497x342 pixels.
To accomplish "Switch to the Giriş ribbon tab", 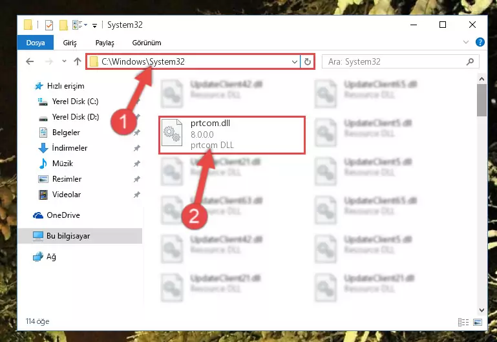I will point(70,43).
